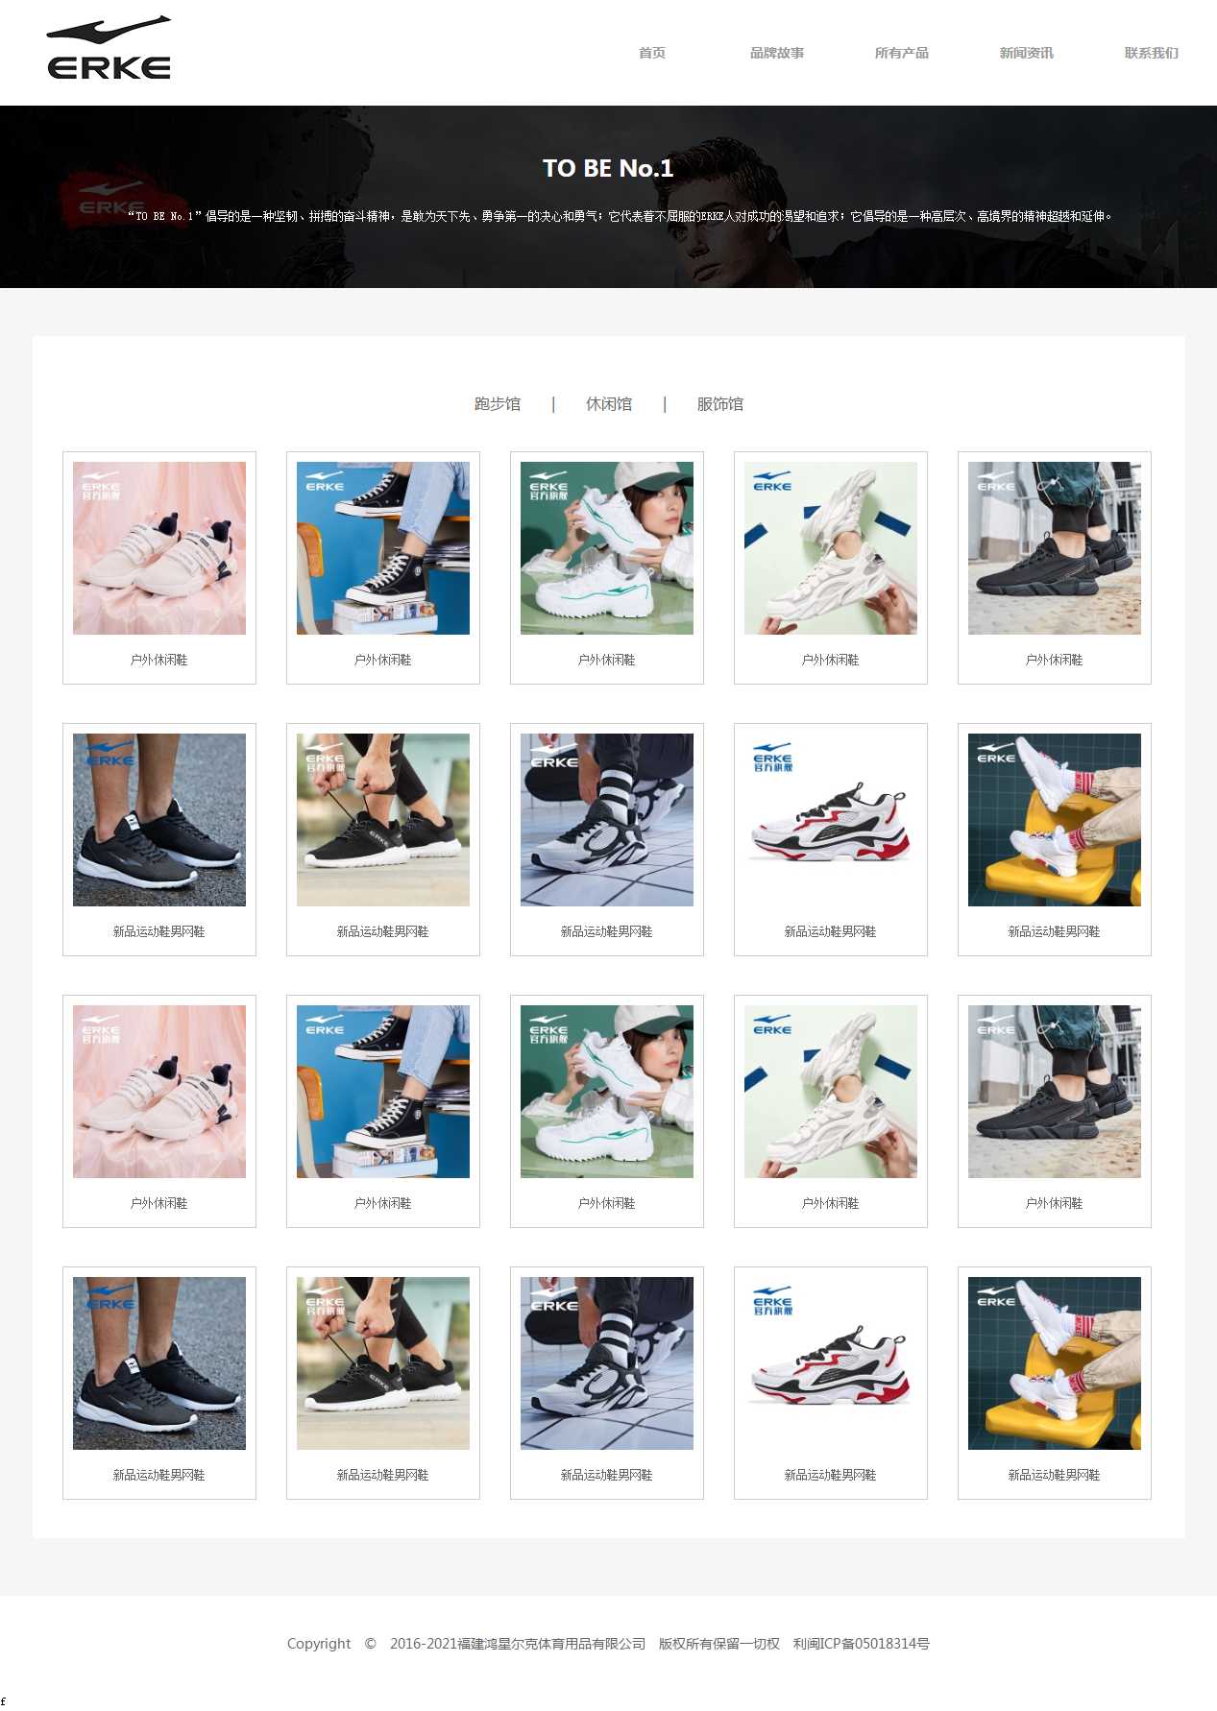Screen dimensions: 1217x1711
Task: Click 新品运动鞋男网鞋 label under second-row striped sock shoe
Action: pyautogui.click(x=607, y=931)
